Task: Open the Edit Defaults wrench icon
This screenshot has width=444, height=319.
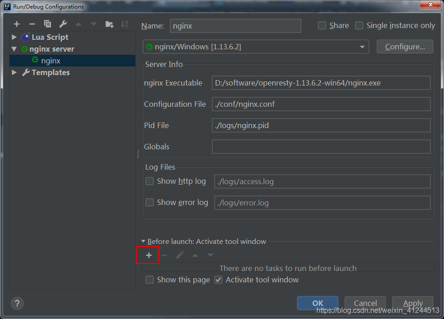Action: (x=63, y=24)
